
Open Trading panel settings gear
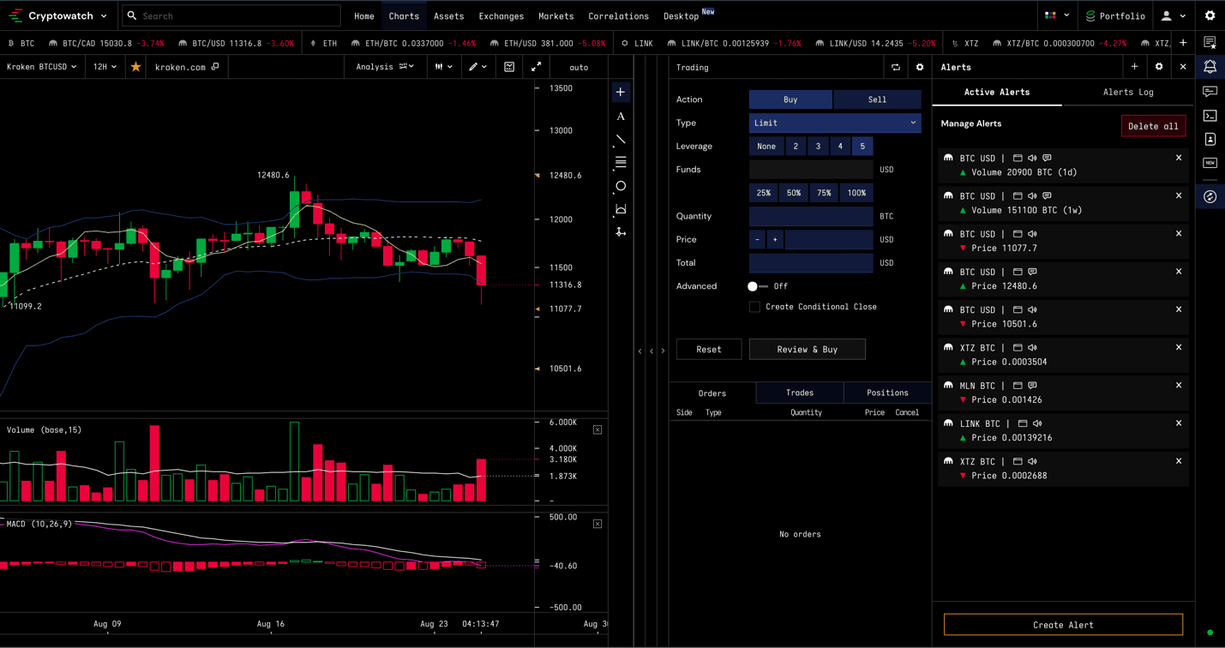click(920, 67)
